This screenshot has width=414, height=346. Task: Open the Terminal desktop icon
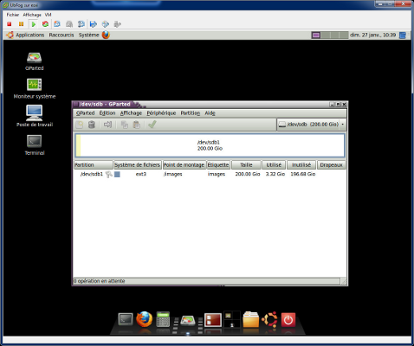point(35,145)
